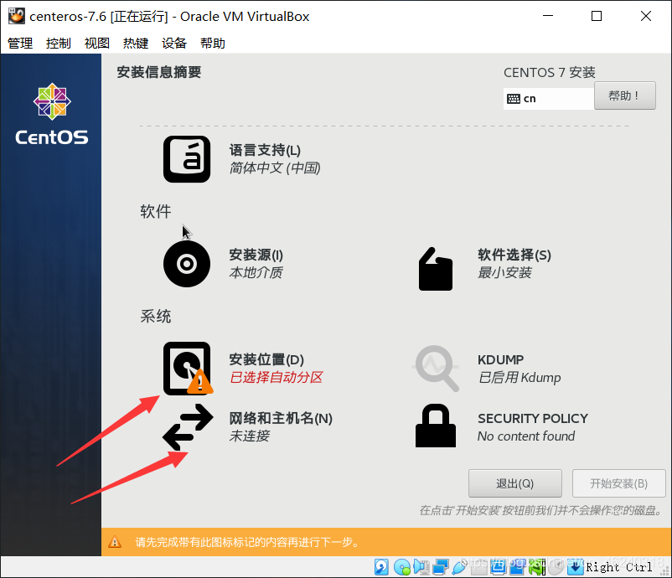The width and height of the screenshot is (672, 578).
Task: Click keyboard capture blue arrow status icon
Action: [x=576, y=567]
